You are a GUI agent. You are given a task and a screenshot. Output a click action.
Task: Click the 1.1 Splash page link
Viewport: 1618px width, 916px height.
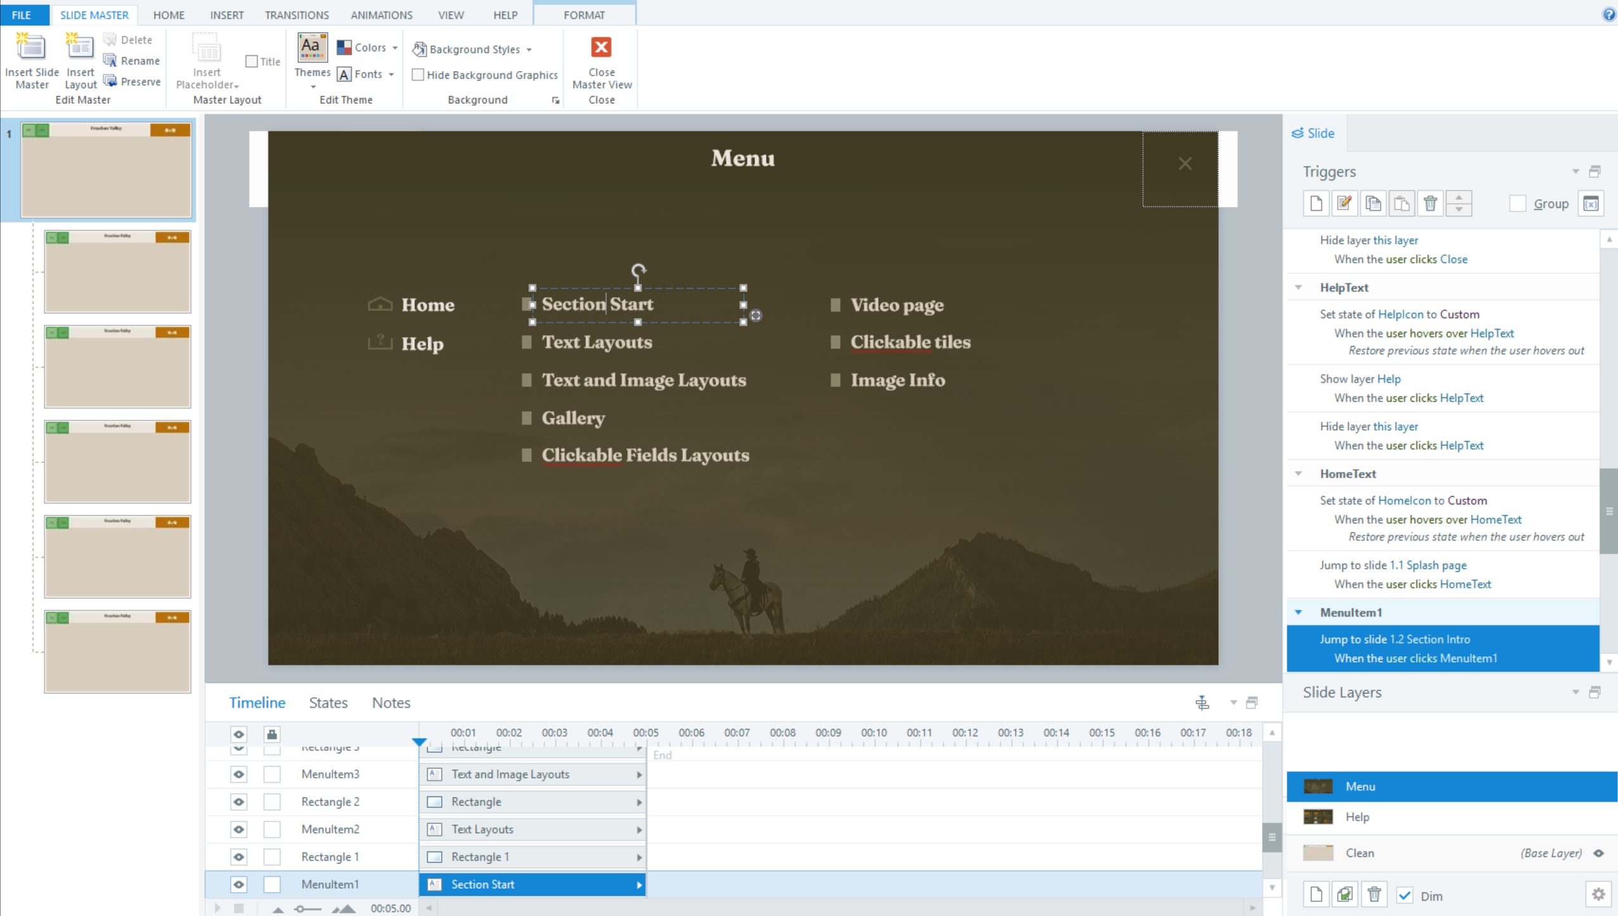[x=1428, y=565]
